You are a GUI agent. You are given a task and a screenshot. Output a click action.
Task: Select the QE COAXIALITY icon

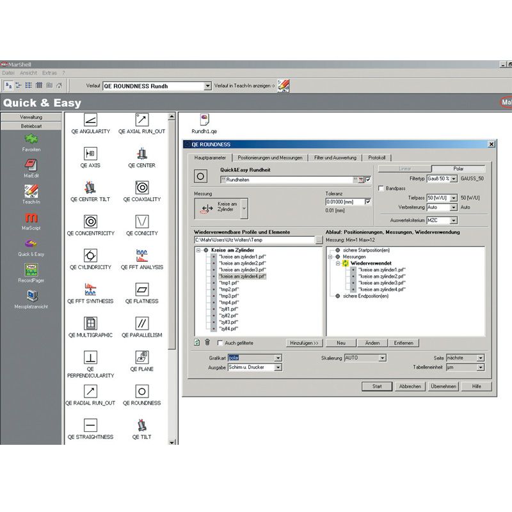tap(141, 188)
